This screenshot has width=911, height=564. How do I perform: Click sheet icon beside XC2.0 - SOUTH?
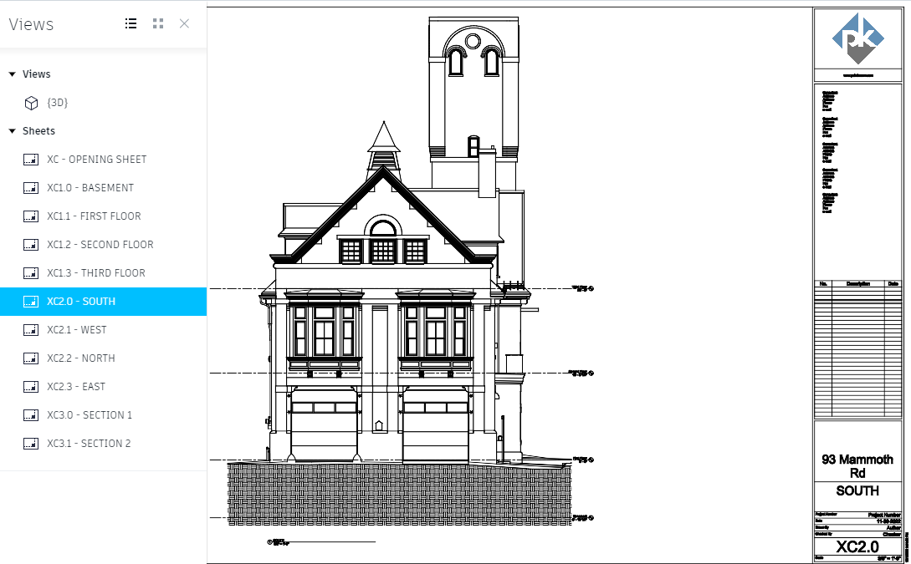pos(31,302)
